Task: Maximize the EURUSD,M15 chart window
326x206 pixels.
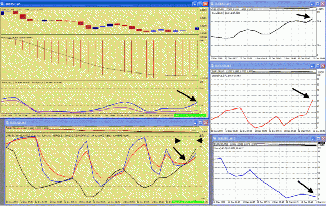Action: coord(318,138)
